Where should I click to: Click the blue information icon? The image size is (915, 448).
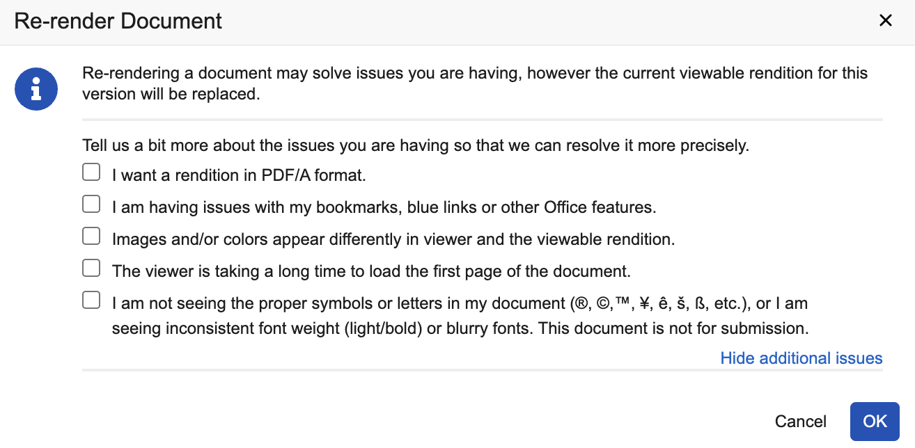(x=36, y=88)
